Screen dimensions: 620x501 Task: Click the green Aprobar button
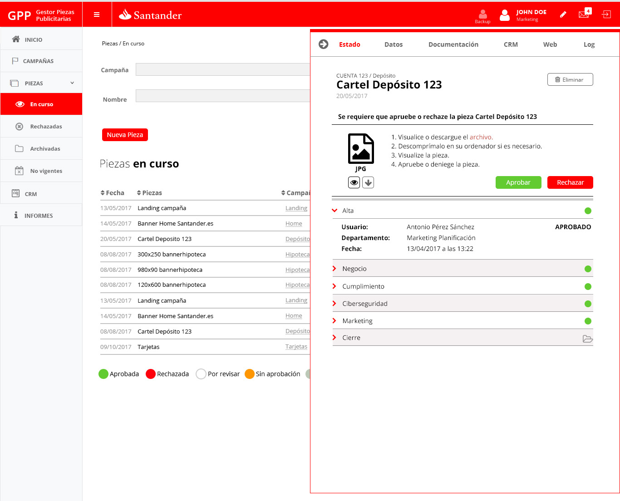click(518, 182)
